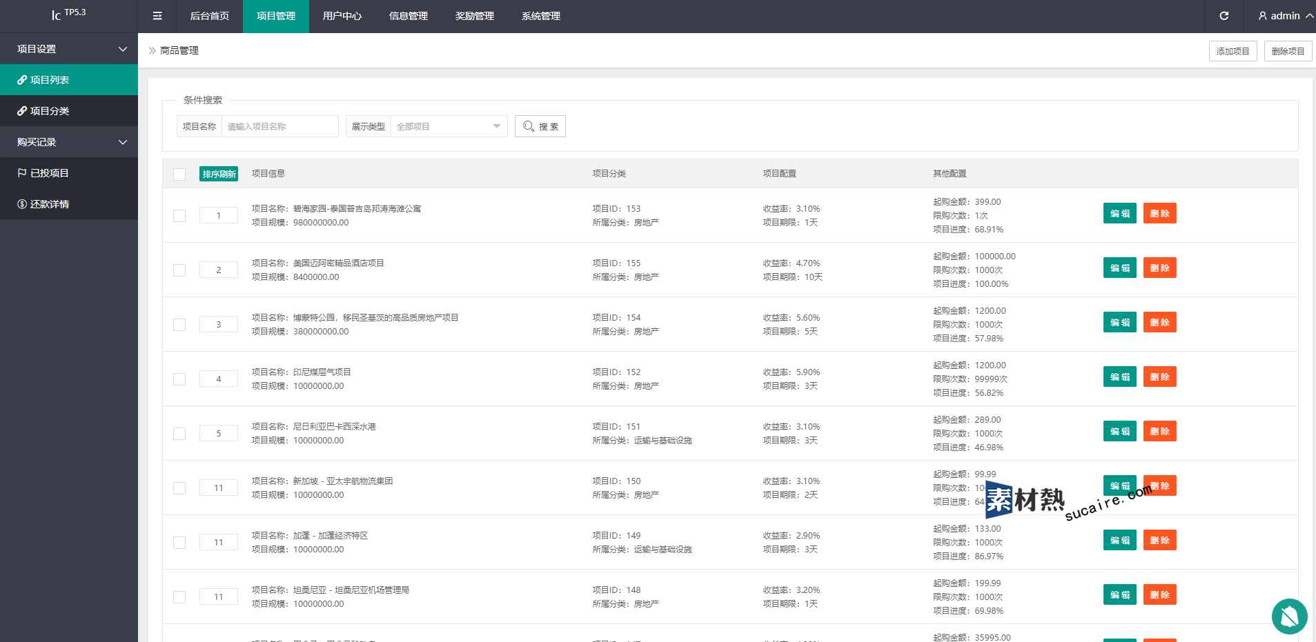The image size is (1316, 642).
Task: Edit the project with ID 152
Action: (x=1119, y=377)
